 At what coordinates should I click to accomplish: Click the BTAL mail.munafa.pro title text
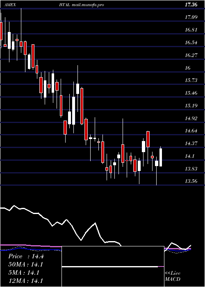click(x=82, y=5)
